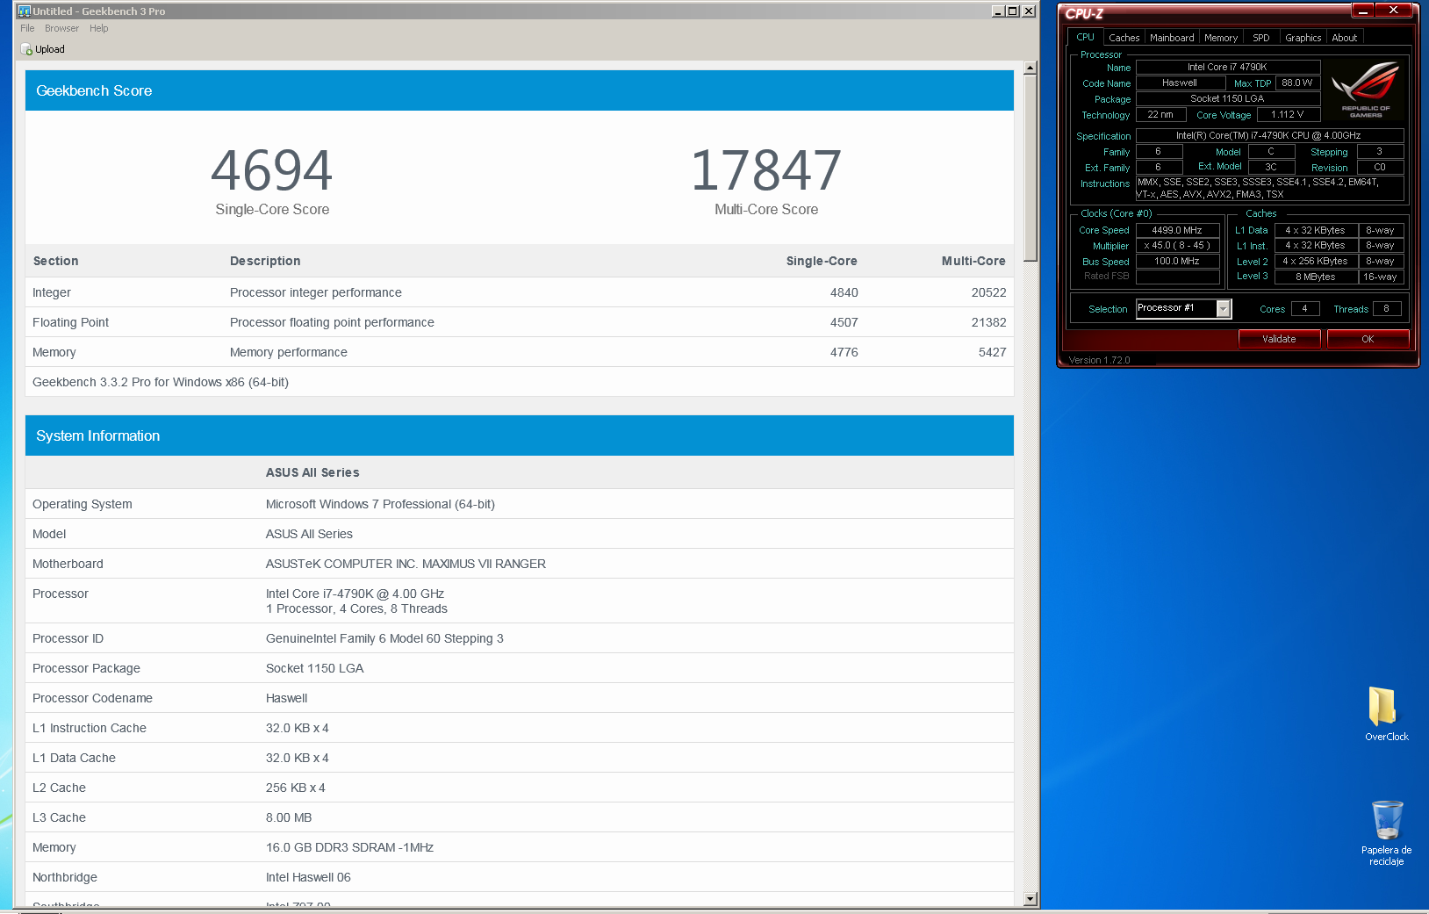Click the ROG Republic of Gamers logo
1429x914 pixels.
point(1365,90)
